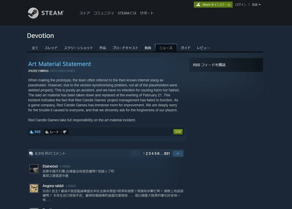Open the STEAMとは menu item
This screenshot has width=292, height=209.
coord(127,13)
